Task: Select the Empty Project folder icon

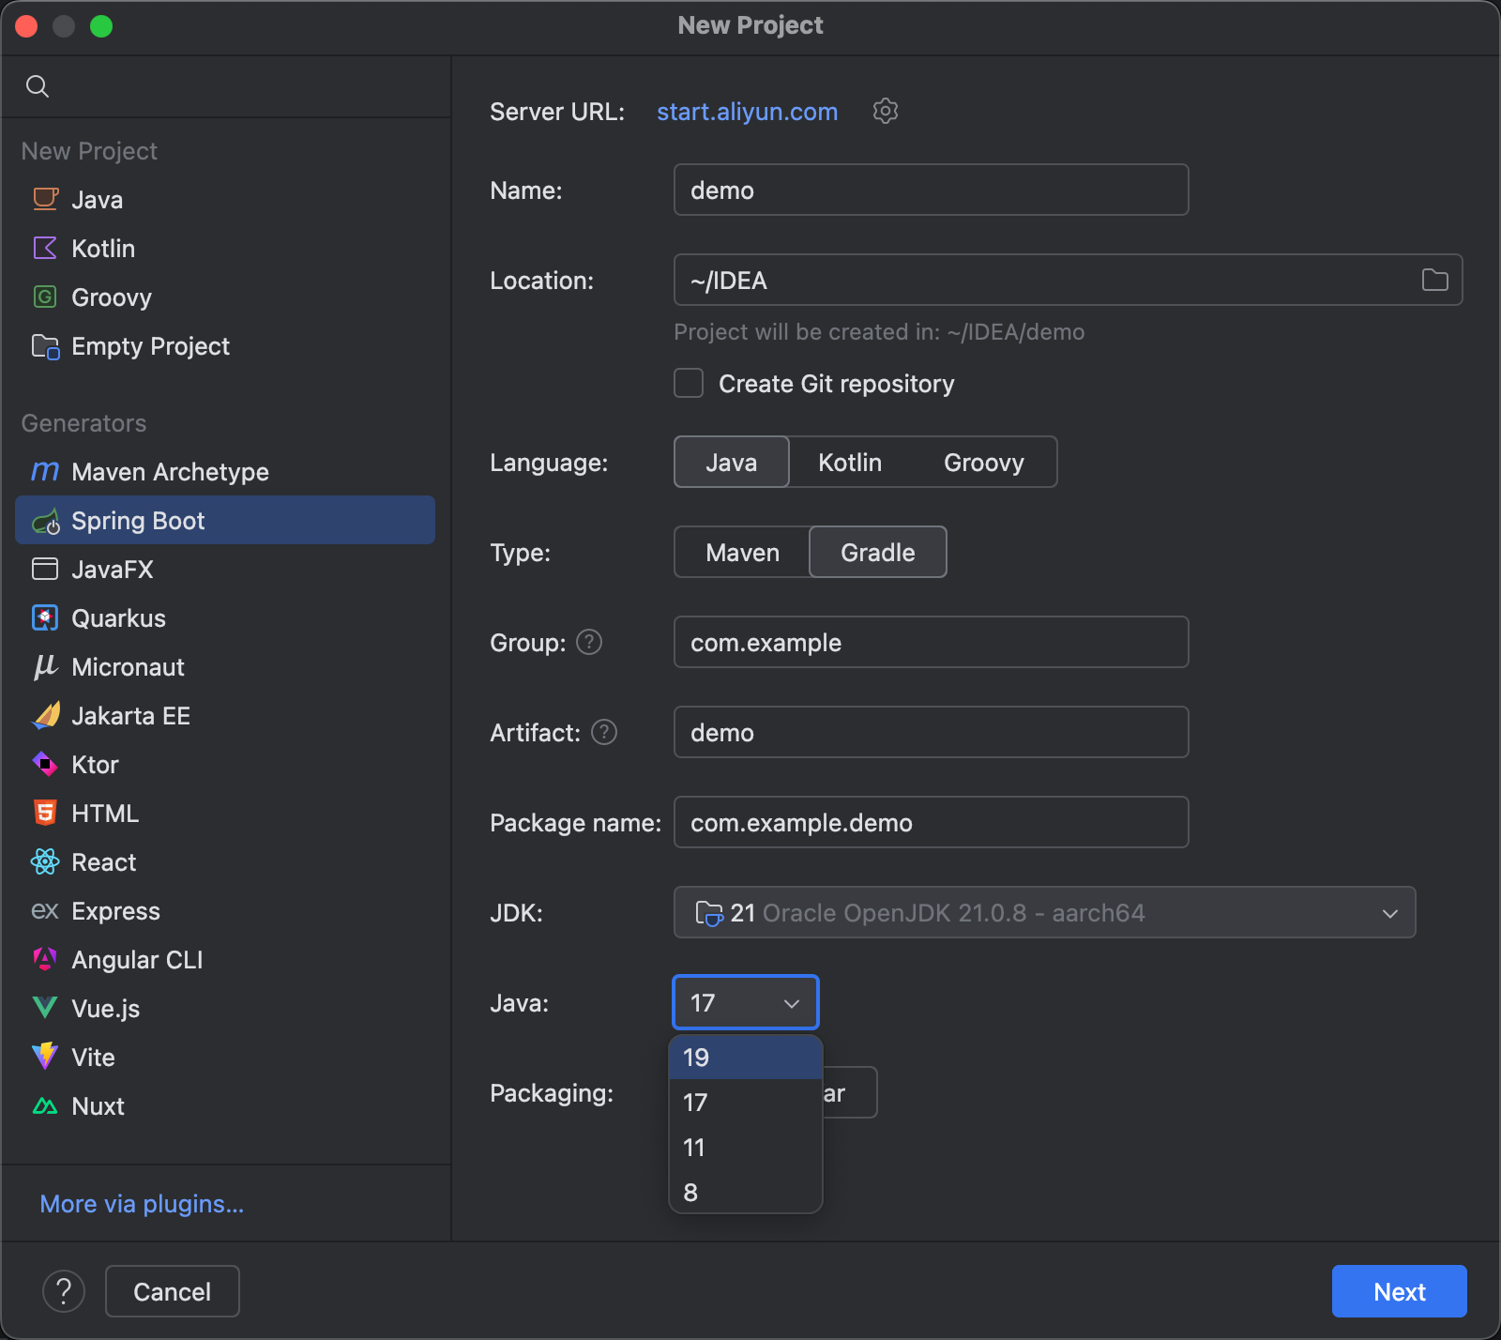Action: (x=45, y=346)
